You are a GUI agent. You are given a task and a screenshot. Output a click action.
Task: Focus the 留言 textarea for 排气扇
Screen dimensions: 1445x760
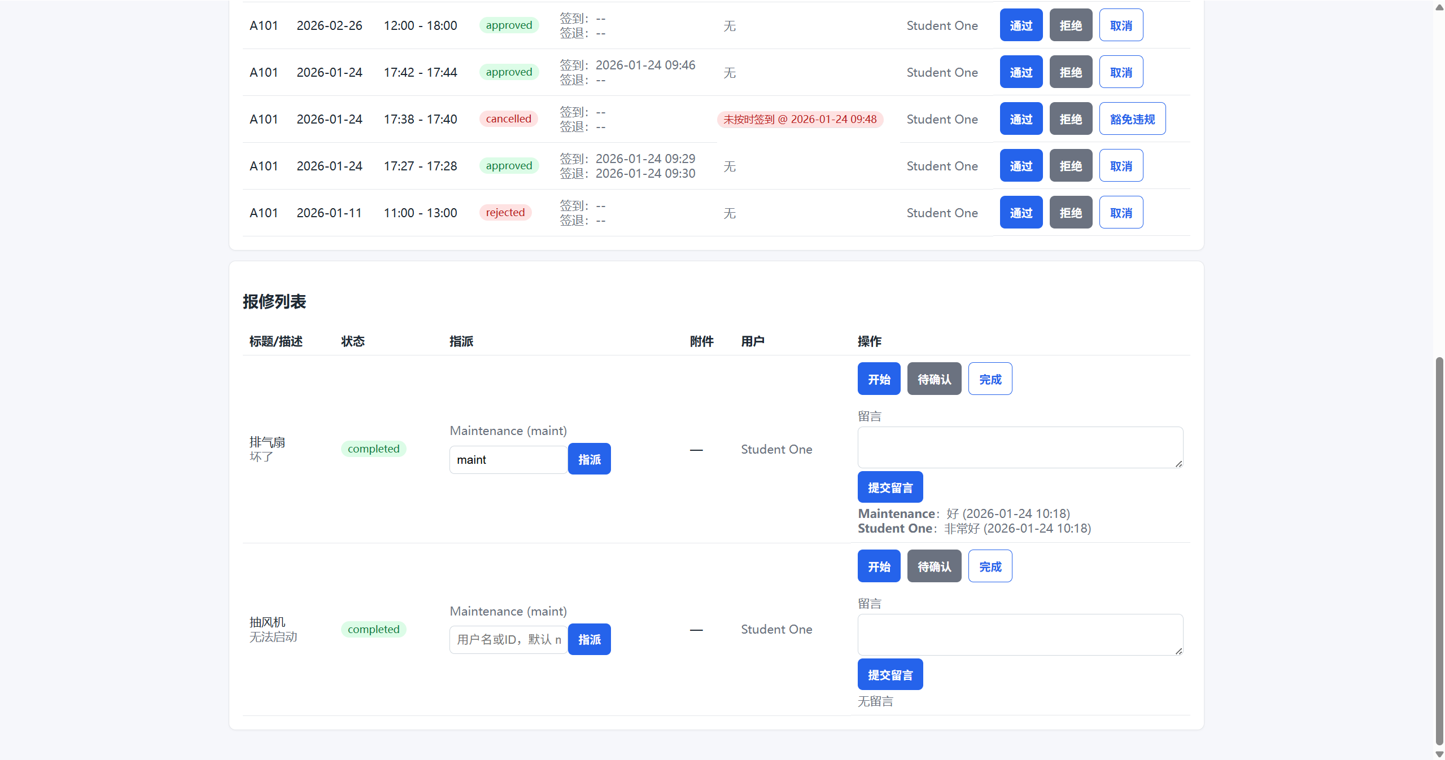(1019, 447)
